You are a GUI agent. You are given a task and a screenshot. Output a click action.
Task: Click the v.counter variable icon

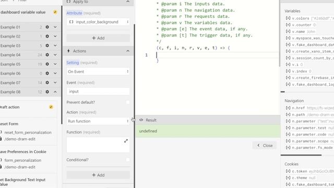pyautogui.click(x=288, y=25)
